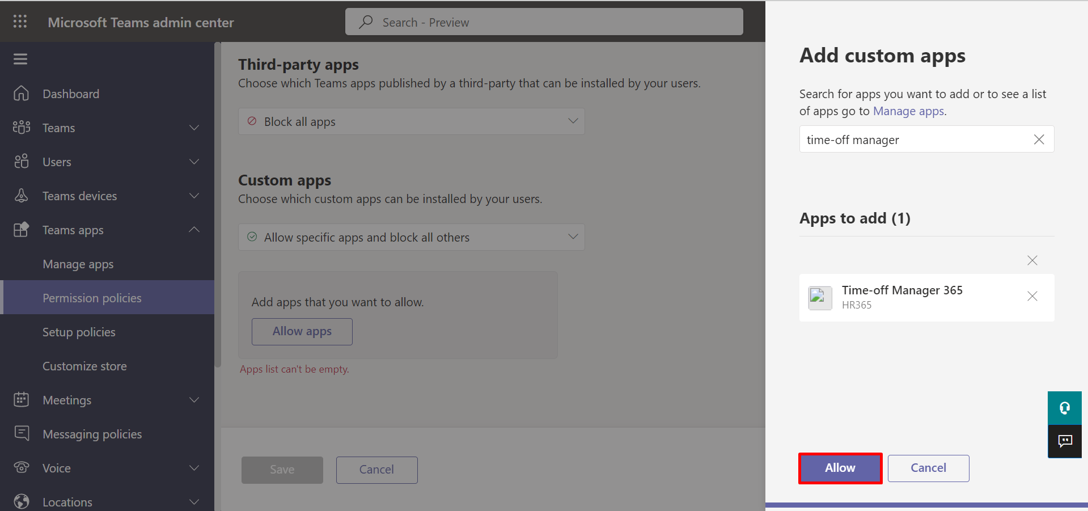The image size is (1088, 511).
Task: Click the Teams devices bell icon
Action: coord(21,196)
